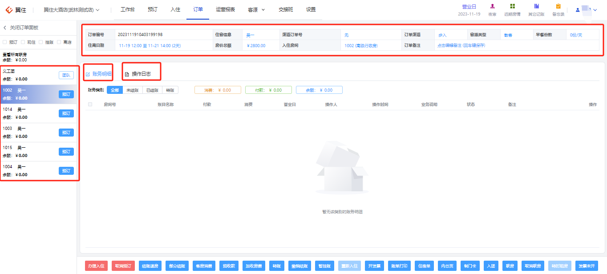Open the 入住 top menu

[175, 9]
